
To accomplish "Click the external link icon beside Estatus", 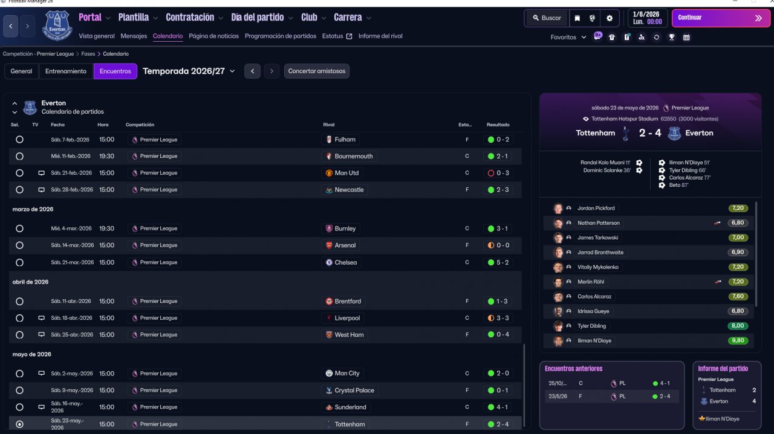I will [x=349, y=36].
